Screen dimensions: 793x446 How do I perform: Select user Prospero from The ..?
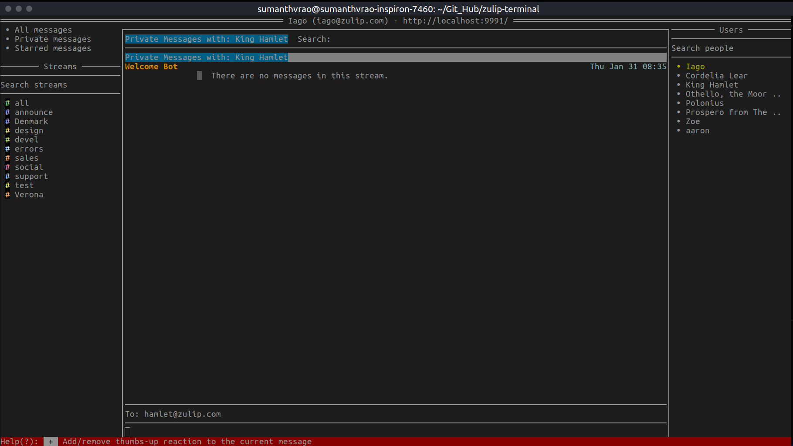(733, 112)
